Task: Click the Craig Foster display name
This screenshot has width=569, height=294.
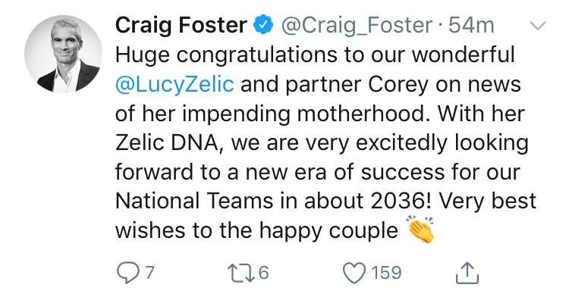Action: 181,25
